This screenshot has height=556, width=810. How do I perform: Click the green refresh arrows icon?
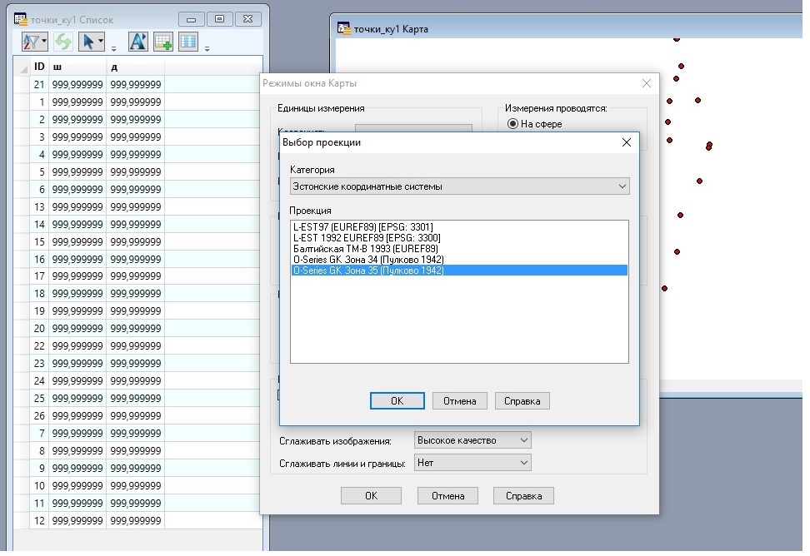tap(62, 41)
